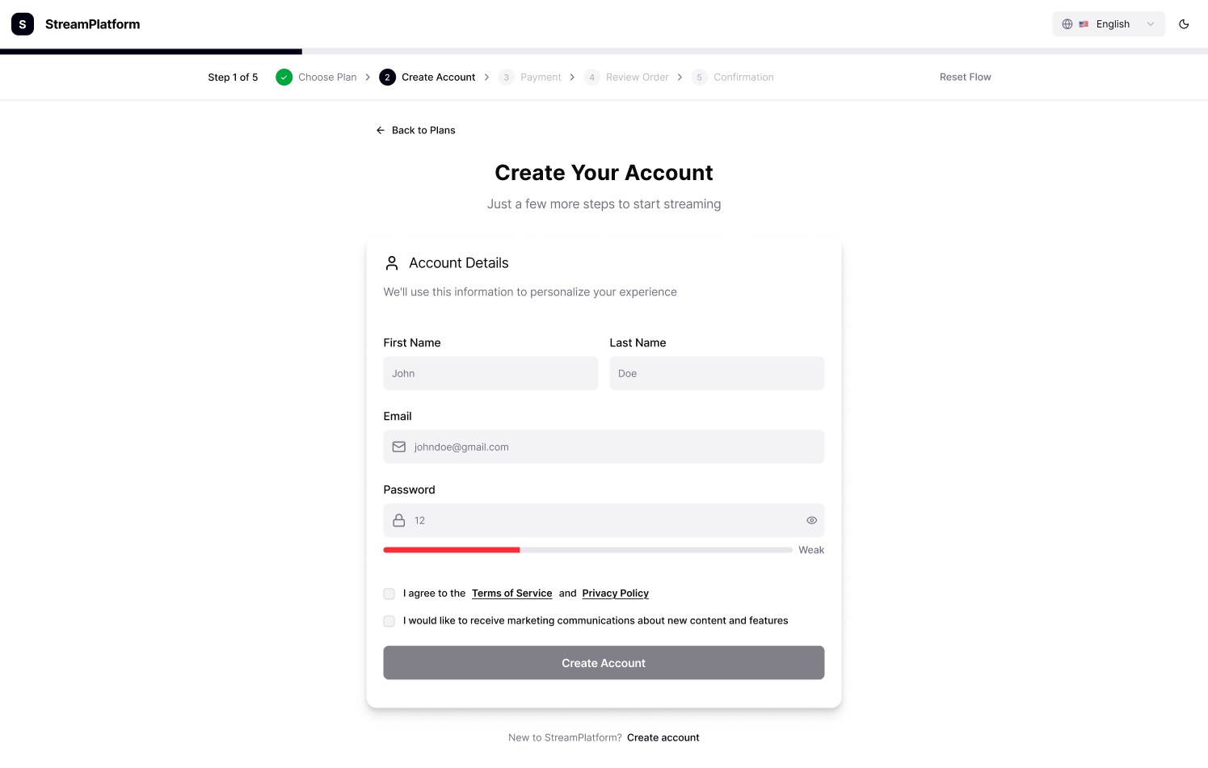Check the Terms of Service agreement checkbox
Screen dimensions: 1208x768
[389, 594]
